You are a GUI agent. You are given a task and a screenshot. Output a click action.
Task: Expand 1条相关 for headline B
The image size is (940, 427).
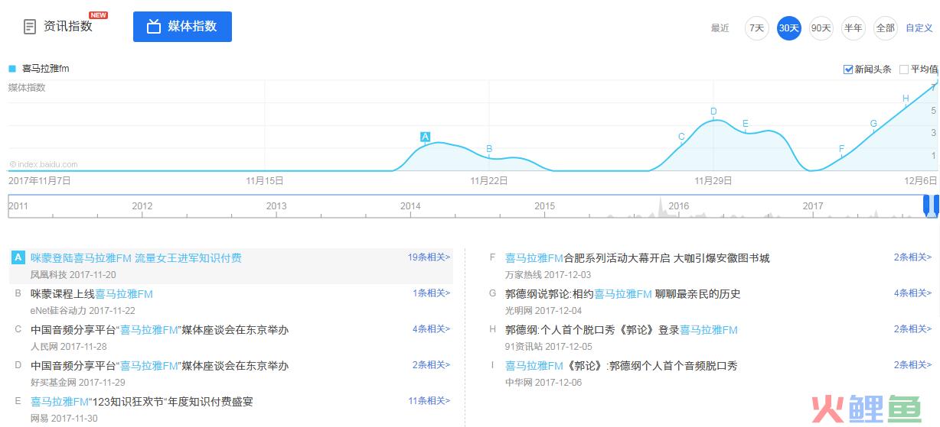point(432,293)
